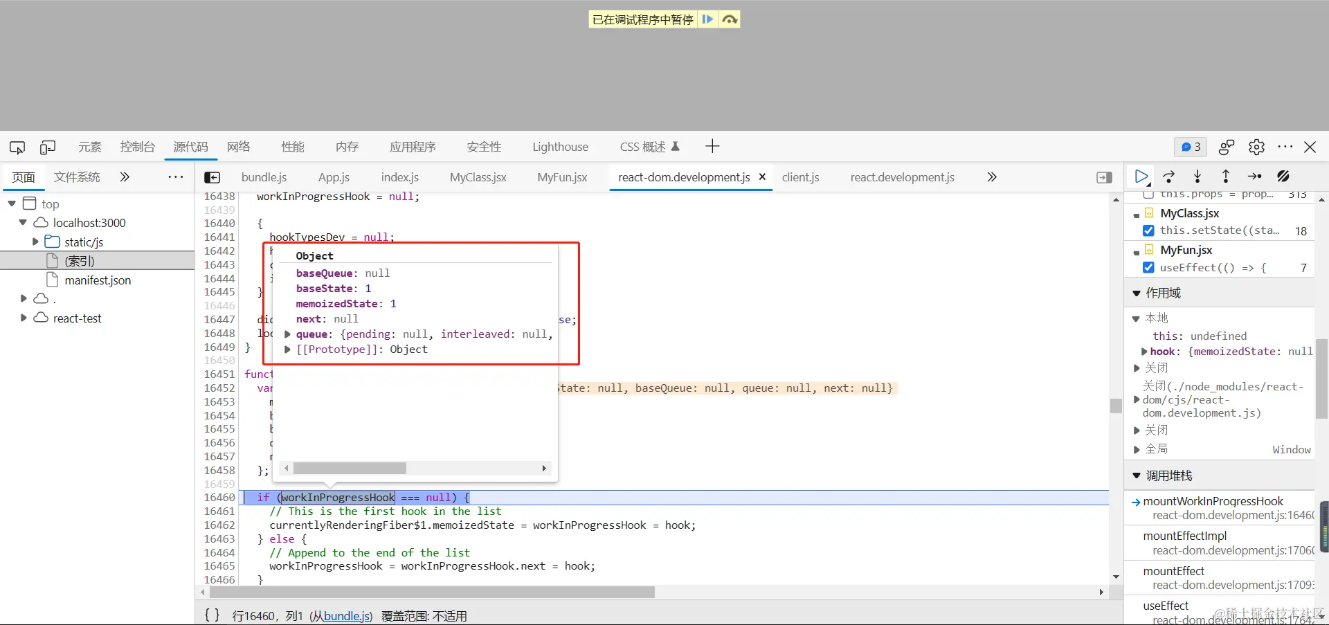Open bundle.js source link in status bar

[x=346, y=616]
